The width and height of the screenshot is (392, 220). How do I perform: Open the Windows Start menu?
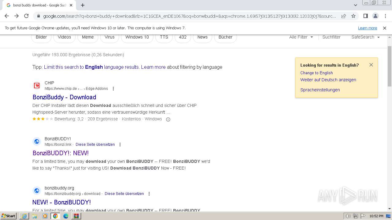click(9, 216)
